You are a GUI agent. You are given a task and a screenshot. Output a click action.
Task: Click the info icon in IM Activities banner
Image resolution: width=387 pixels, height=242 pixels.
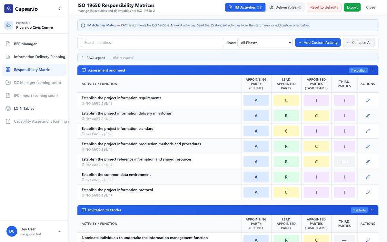click(x=83, y=25)
